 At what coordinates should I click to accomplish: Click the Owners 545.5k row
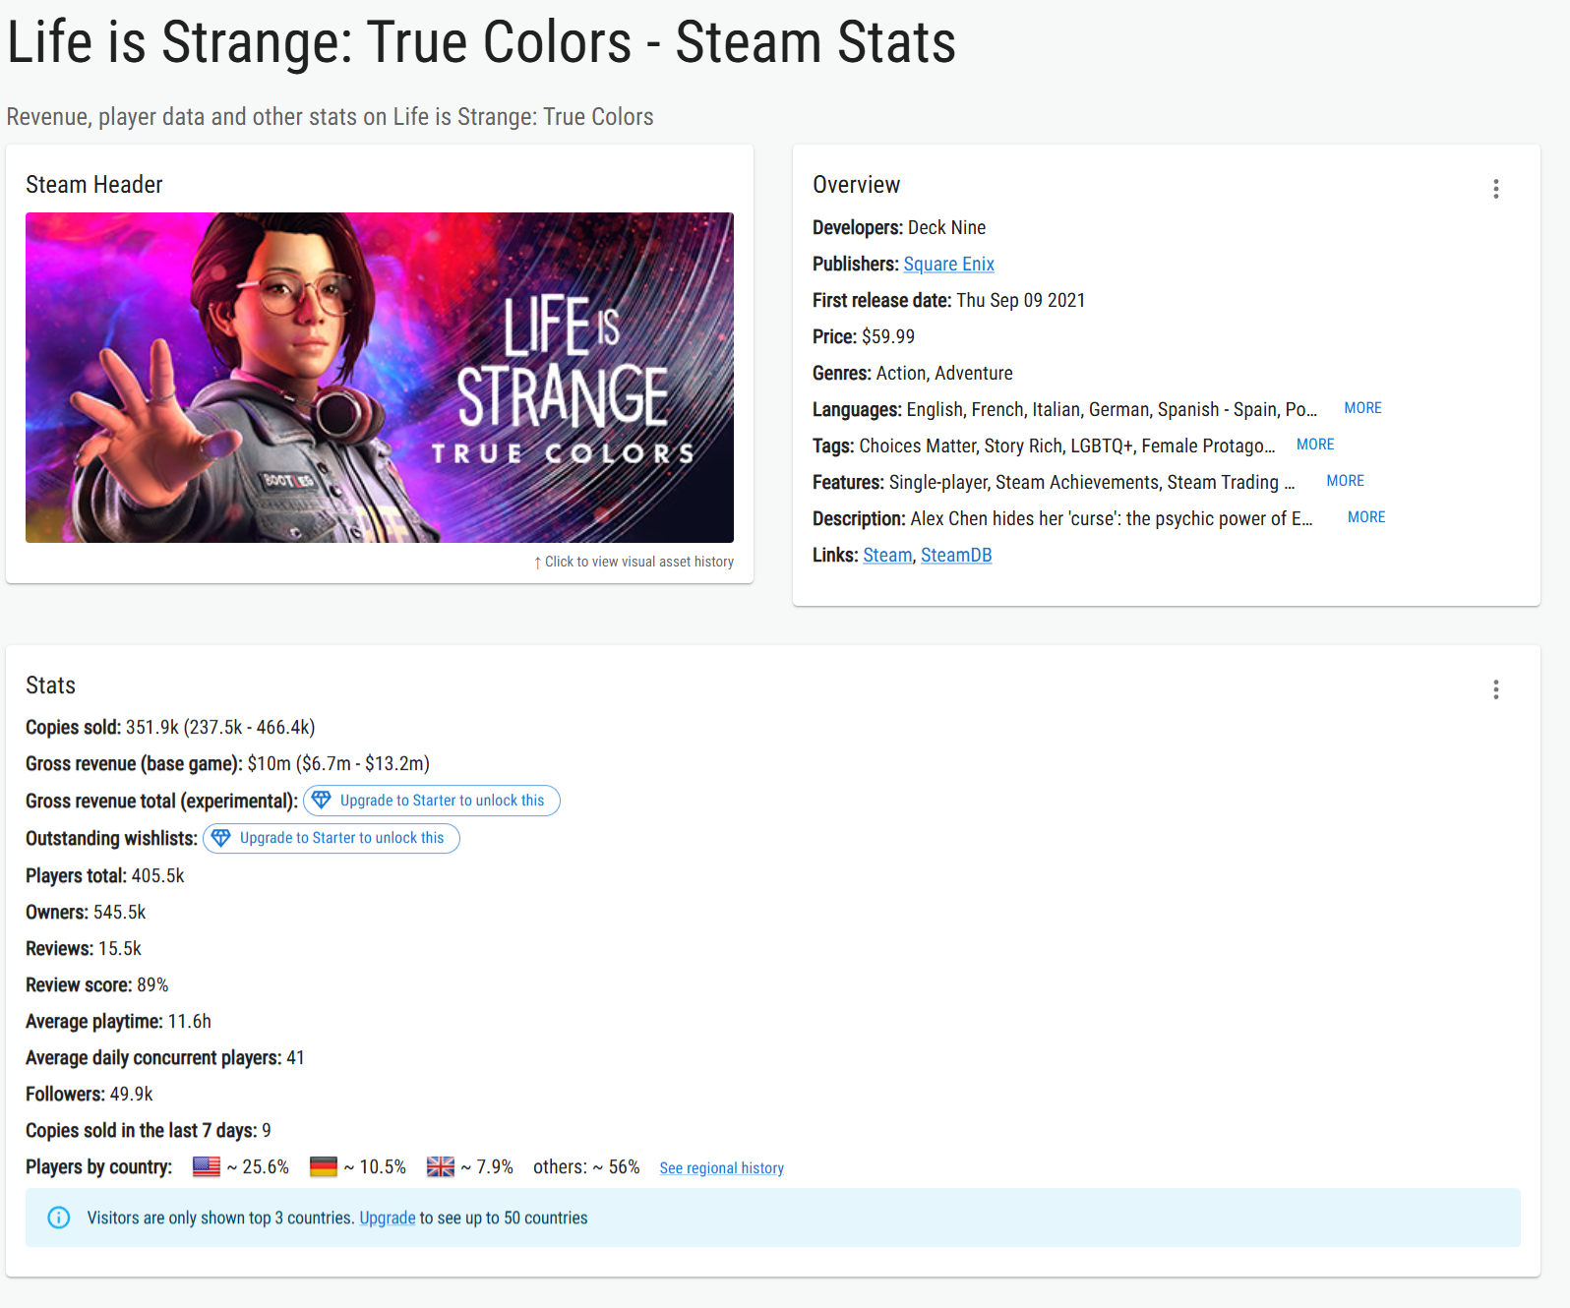(x=86, y=912)
